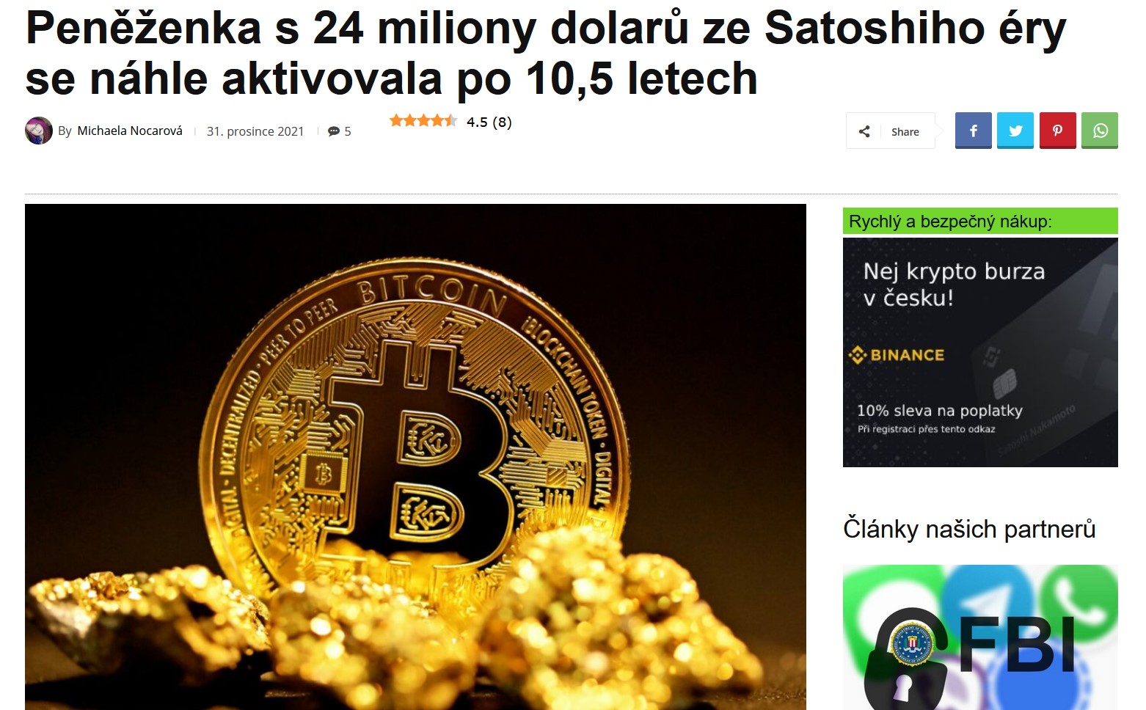
Task: Click the Binance logo in the ad
Action: (897, 355)
